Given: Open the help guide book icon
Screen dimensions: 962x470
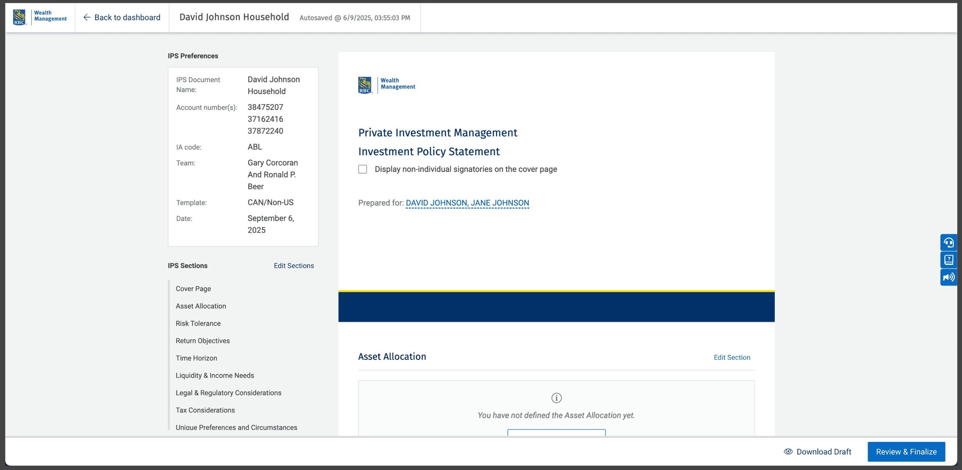Looking at the screenshot, I should [948, 260].
